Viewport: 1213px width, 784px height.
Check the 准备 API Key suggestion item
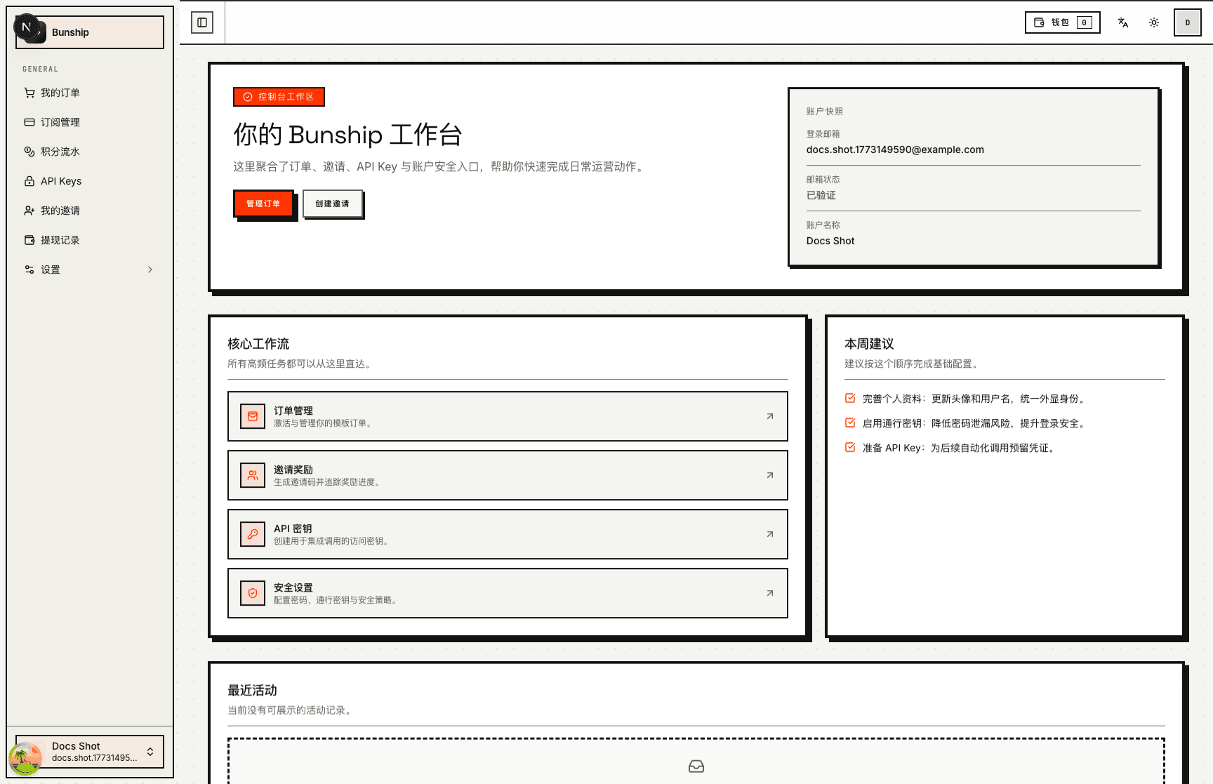coord(850,447)
